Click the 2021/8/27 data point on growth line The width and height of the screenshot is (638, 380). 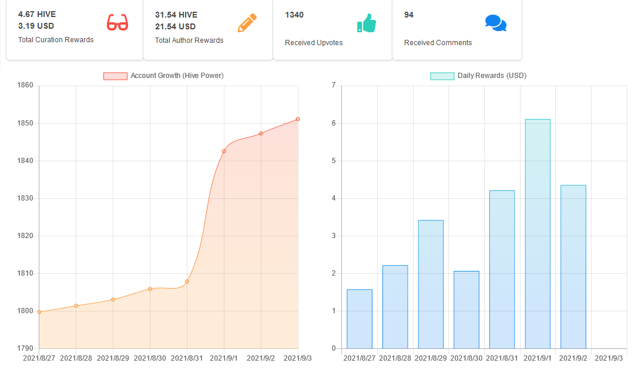click(39, 312)
